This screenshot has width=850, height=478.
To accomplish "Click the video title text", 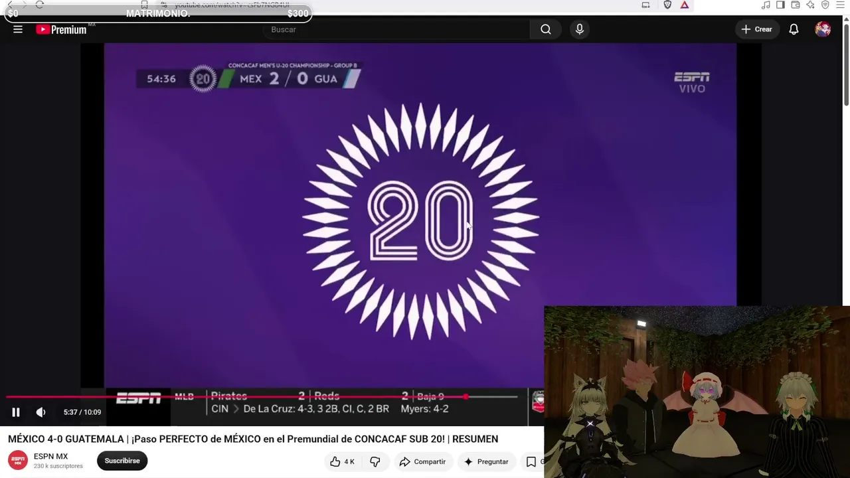I will coord(253,439).
